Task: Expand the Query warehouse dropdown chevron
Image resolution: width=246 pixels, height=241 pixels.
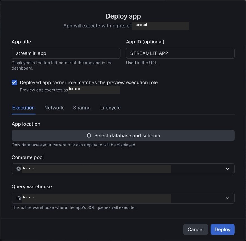Action: [x=227, y=198]
